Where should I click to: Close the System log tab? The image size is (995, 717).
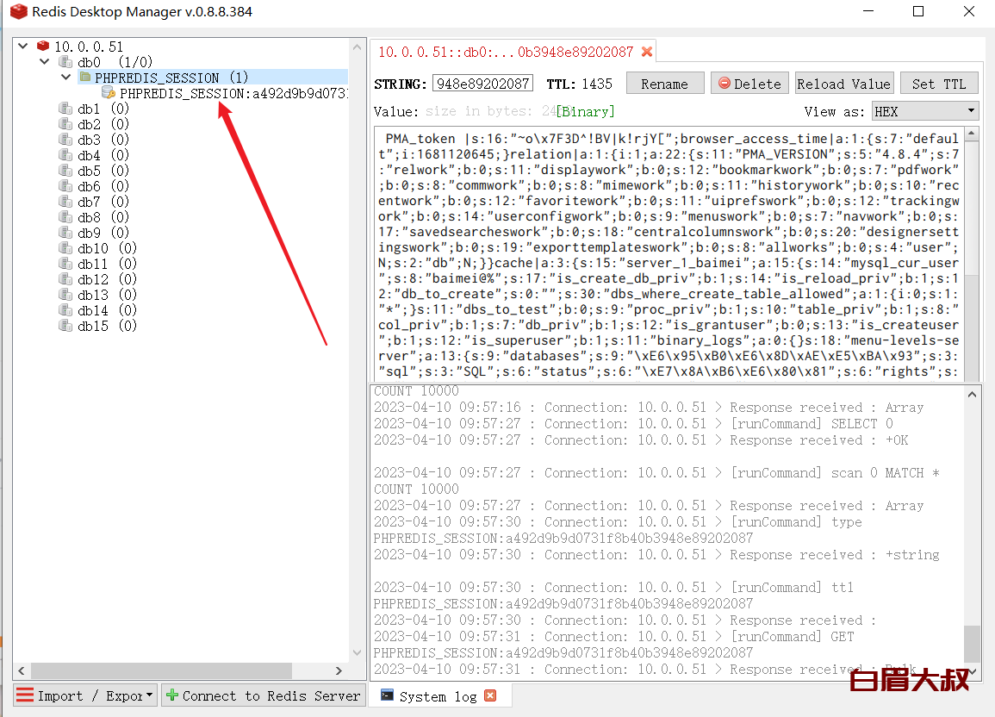coord(490,696)
